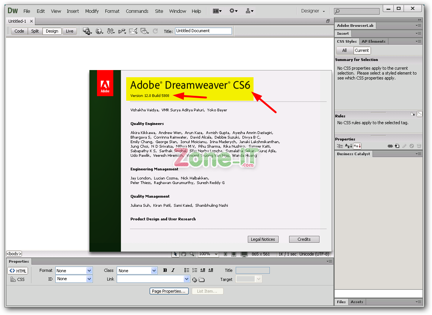The image size is (432, 315).
Task: Click the W3C validation icon
Action: (122, 31)
